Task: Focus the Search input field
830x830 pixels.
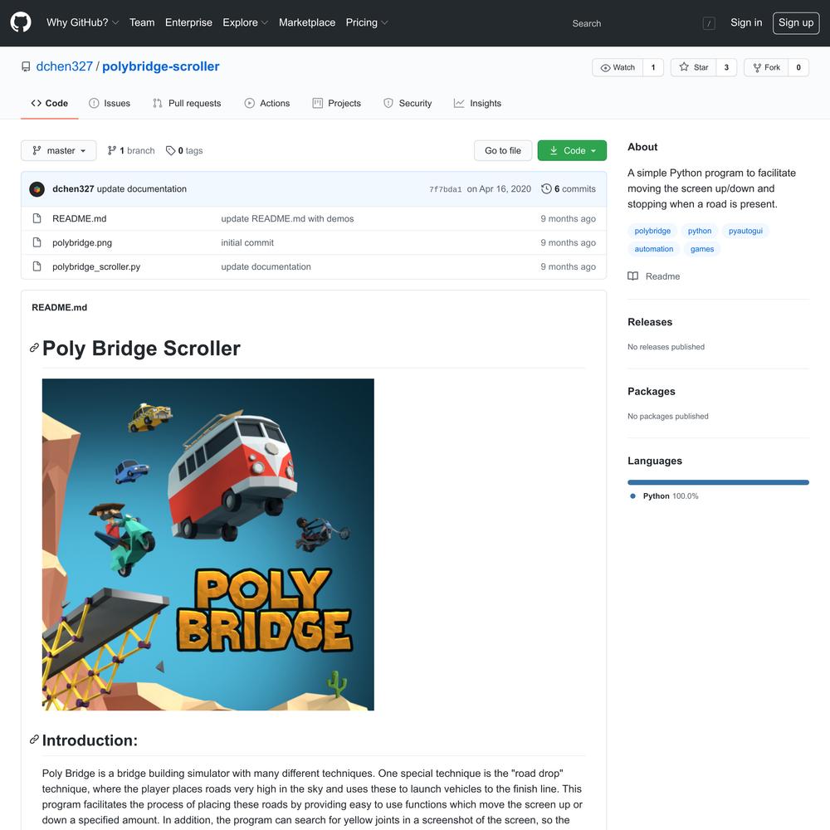Action: 631,23
